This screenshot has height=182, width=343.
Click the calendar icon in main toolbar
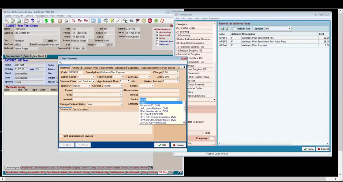click(x=26, y=21)
